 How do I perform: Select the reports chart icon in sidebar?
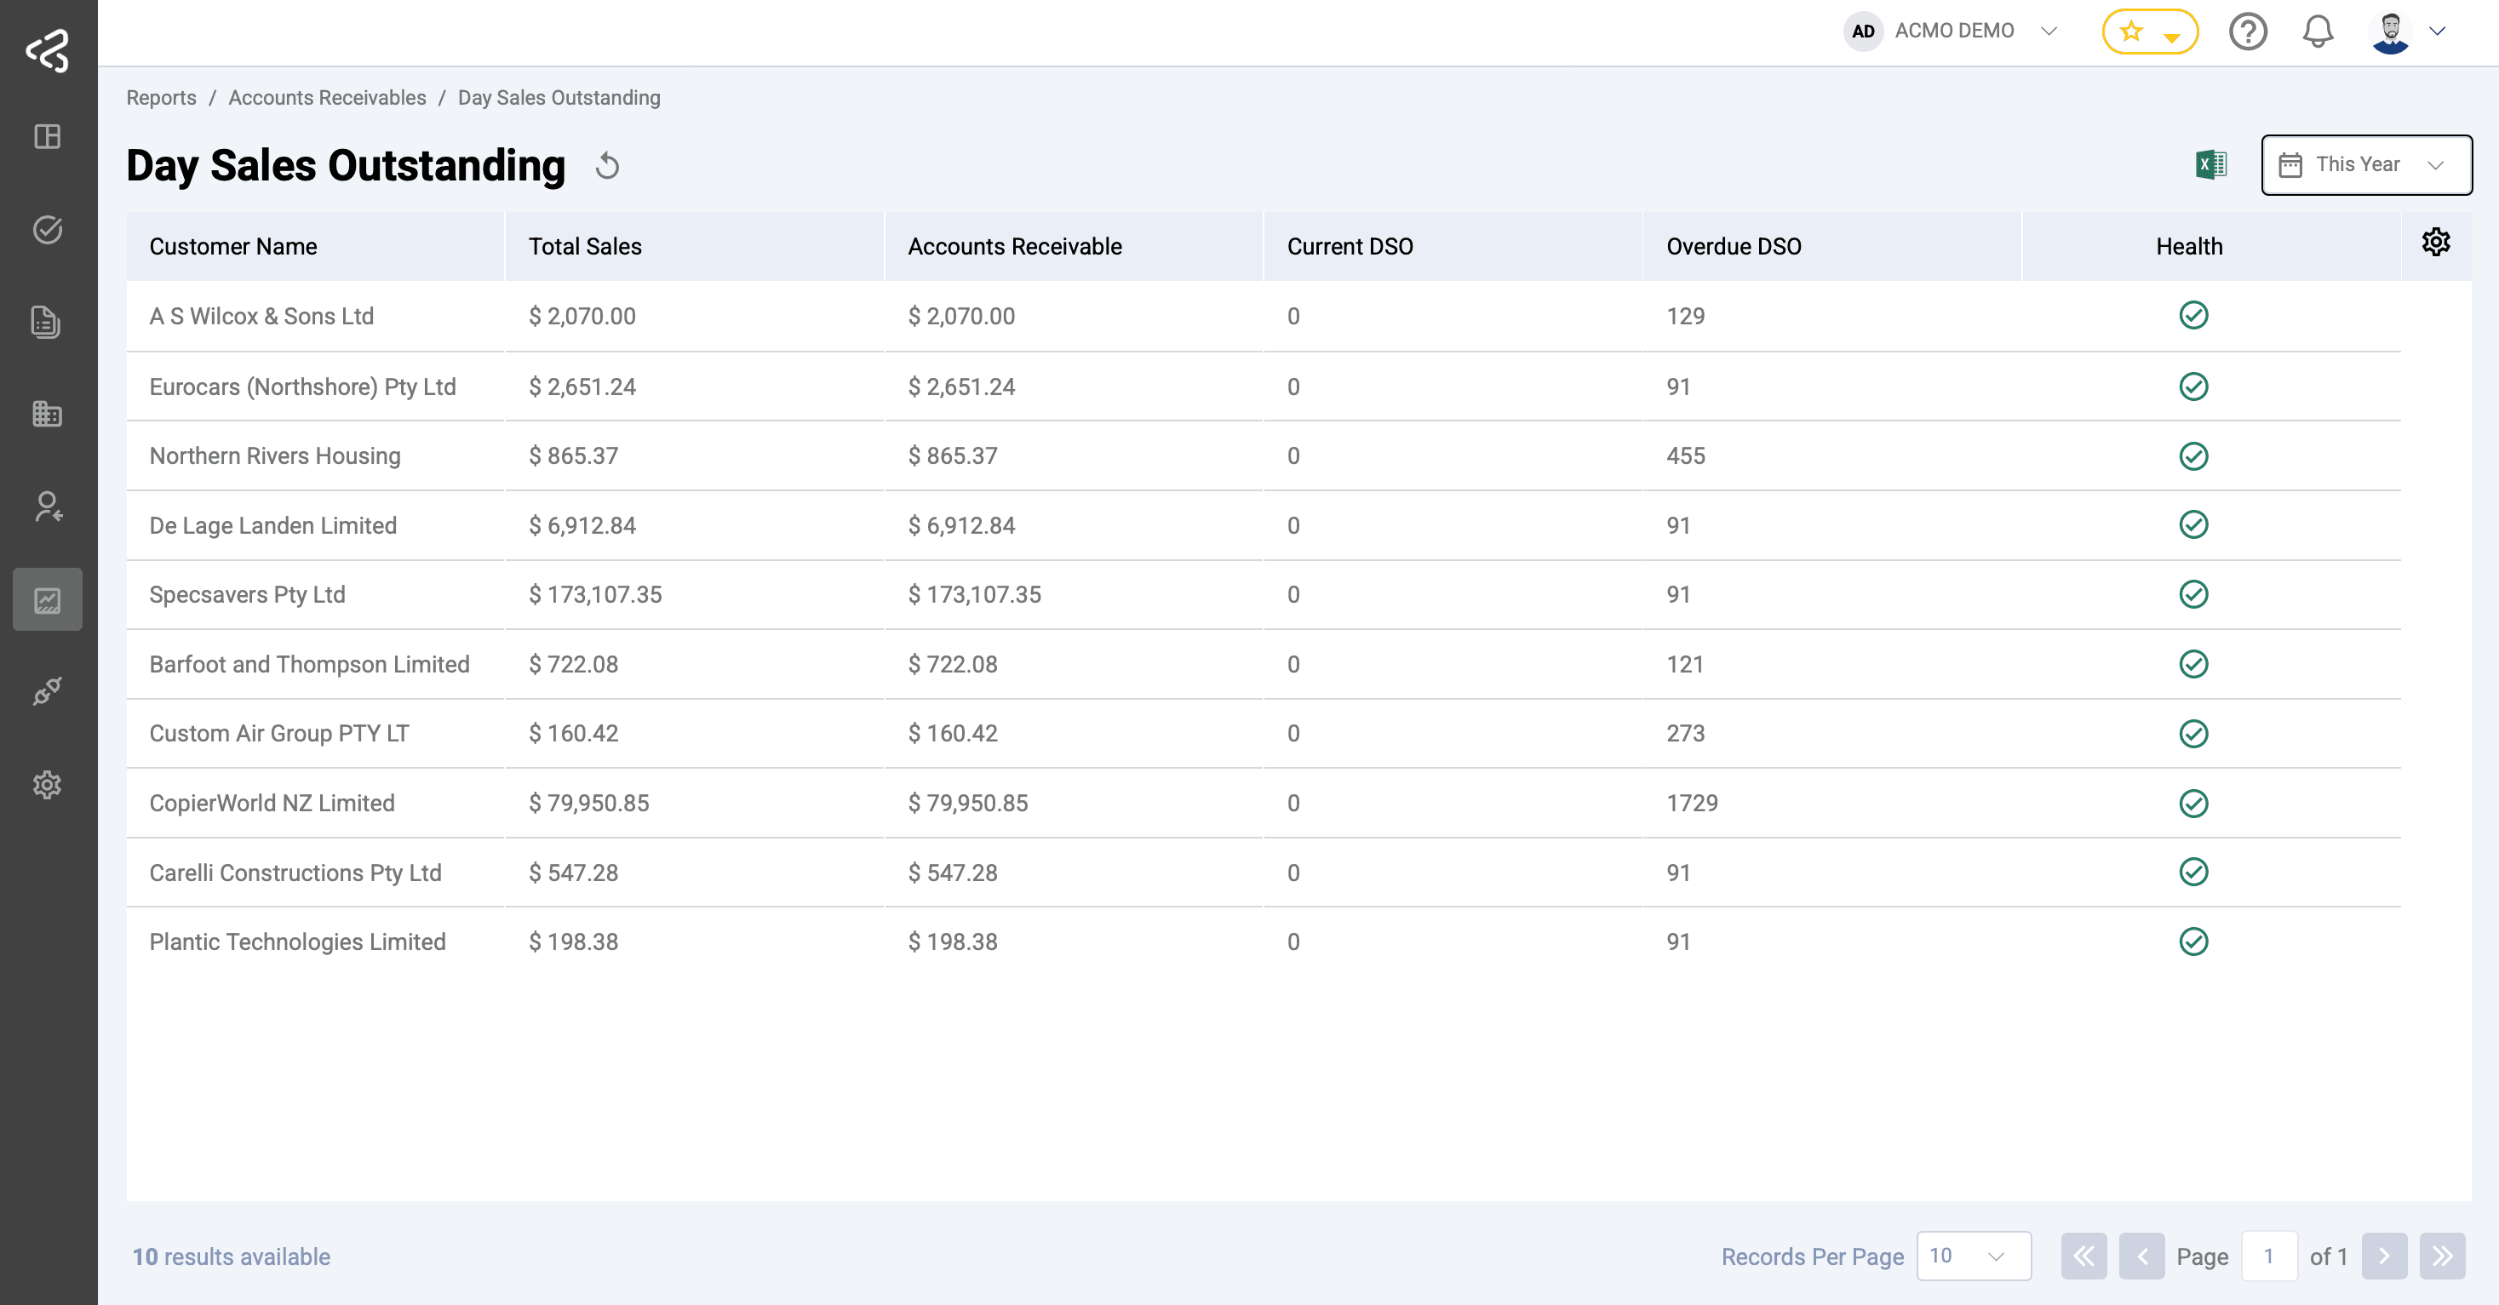point(48,598)
